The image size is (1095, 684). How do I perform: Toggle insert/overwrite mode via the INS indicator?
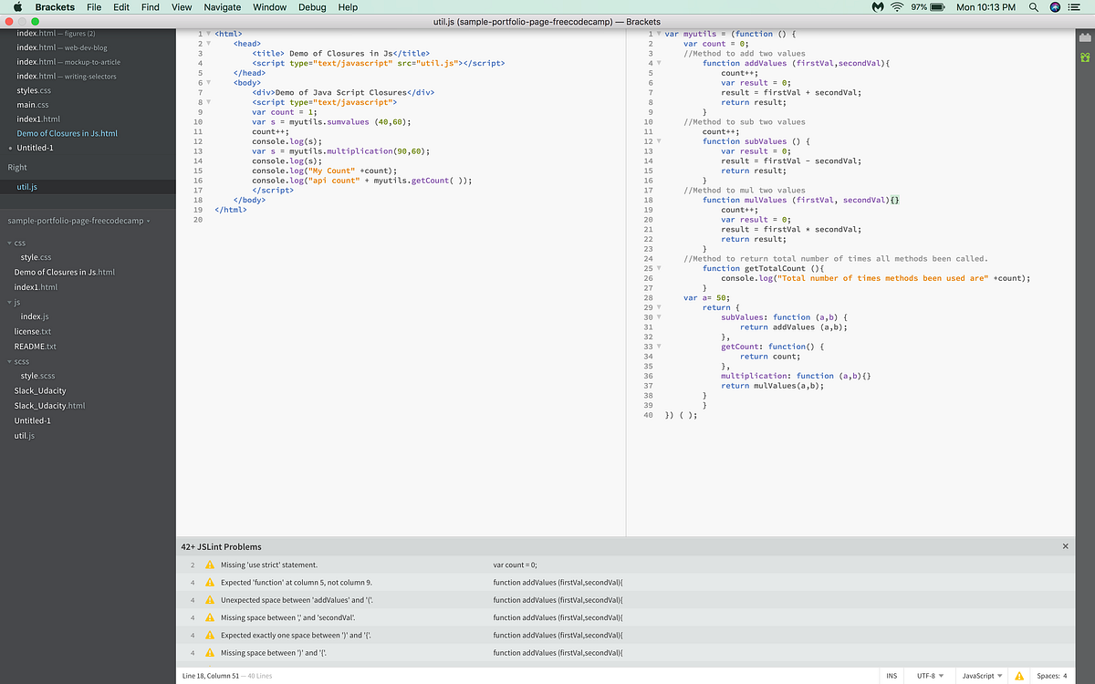pyautogui.click(x=892, y=676)
